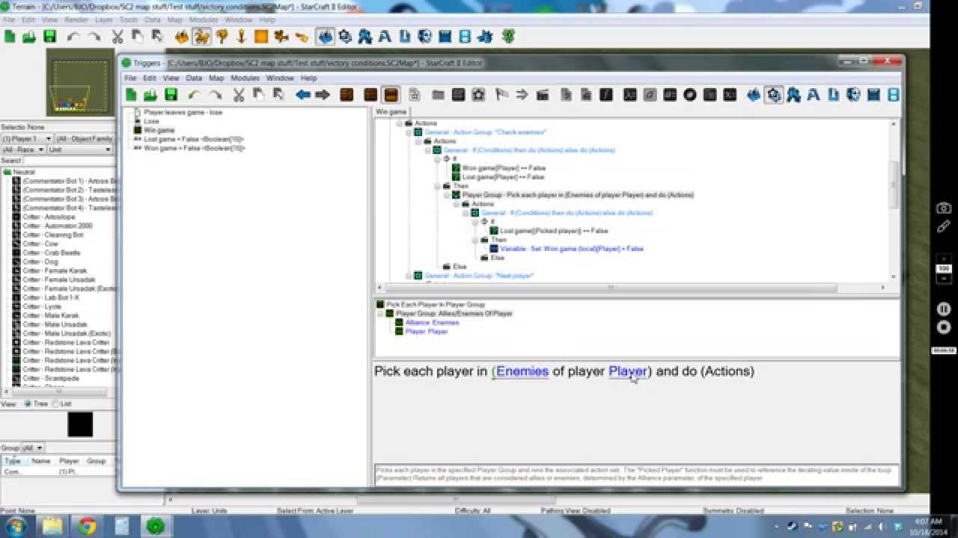Click letter A Text module icon in Triggers toolbar
The width and height of the screenshot is (958, 538).
pyautogui.click(x=814, y=95)
